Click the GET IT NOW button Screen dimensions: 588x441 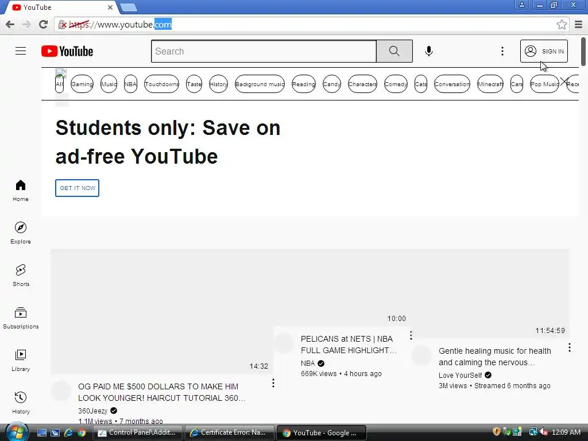[x=78, y=188]
